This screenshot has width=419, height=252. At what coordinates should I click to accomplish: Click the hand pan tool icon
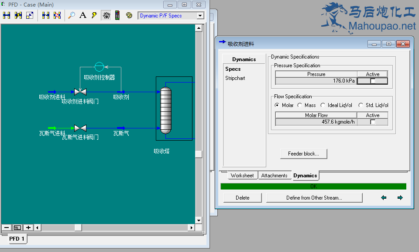(x=106, y=16)
